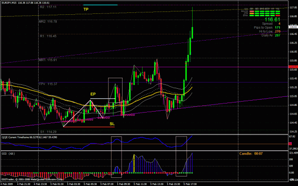Click the 4 Feb 2009 date label
This screenshot has width=298, height=186.
pos(6,184)
